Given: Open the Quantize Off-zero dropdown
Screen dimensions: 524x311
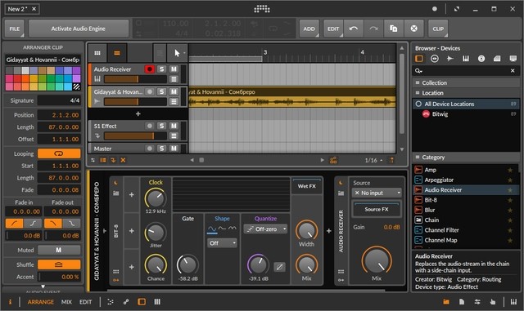Looking at the screenshot, I should point(265,229).
